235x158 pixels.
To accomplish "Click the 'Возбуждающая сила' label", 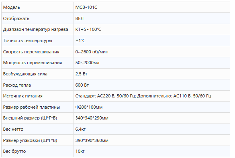I will pos(25,74).
